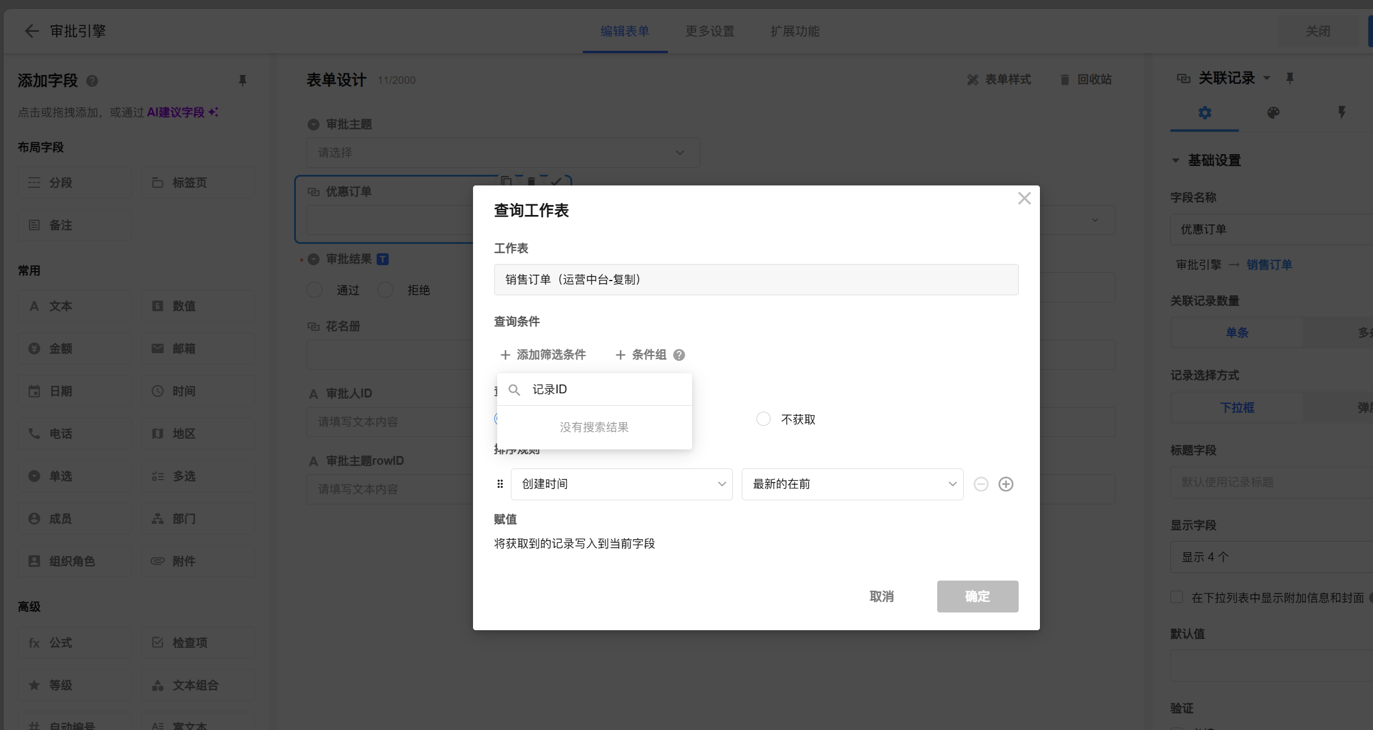Open the settings gear tab icon
The height and width of the screenshot is (730, 1373).
pos(1205,113)
